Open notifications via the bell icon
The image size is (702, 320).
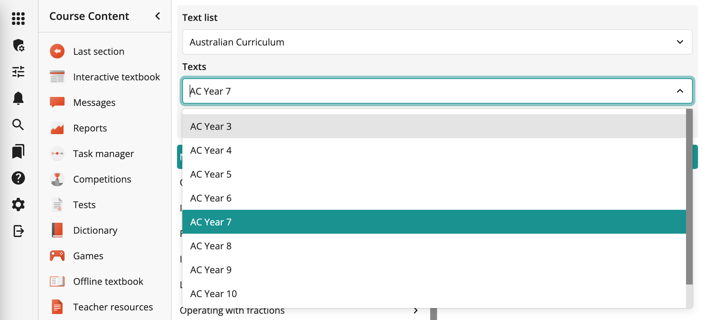click(18, 99)
